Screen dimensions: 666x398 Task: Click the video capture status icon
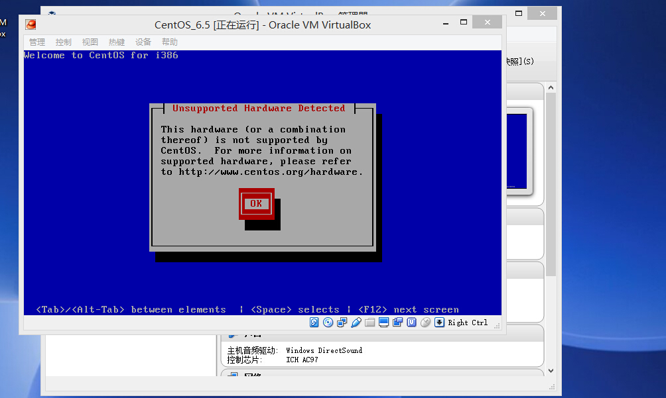[x=397, y=323]
